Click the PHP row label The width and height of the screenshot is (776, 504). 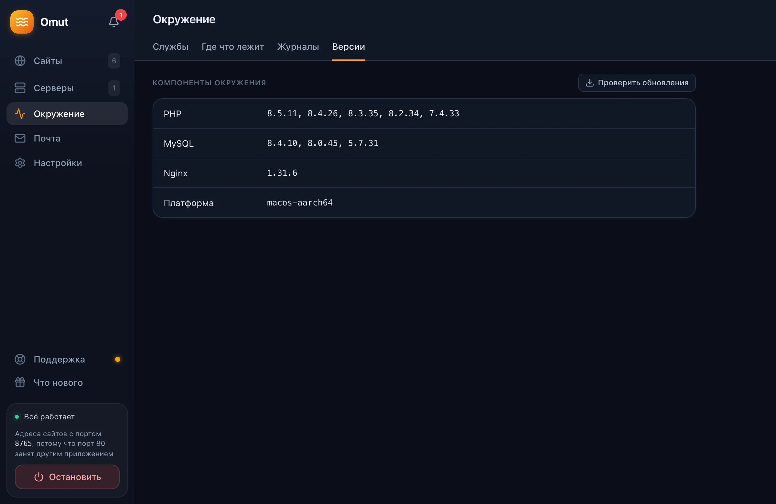coord(172,114)
